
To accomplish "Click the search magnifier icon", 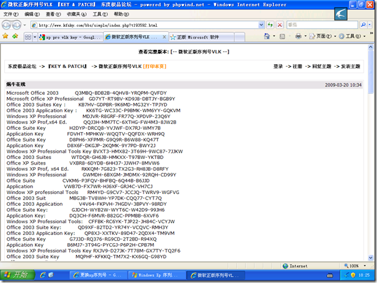I will (x=363, y=25).
